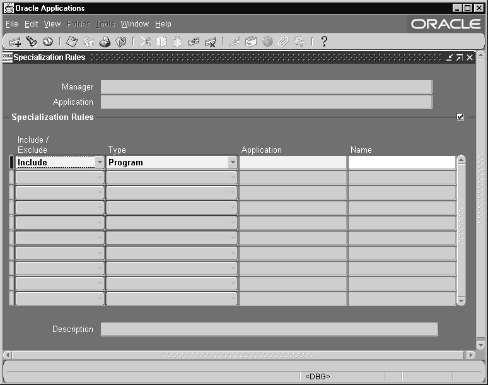The image size is (488, 385).
Task: Click the Zoom toolbar icon
Action: point(251,42)
